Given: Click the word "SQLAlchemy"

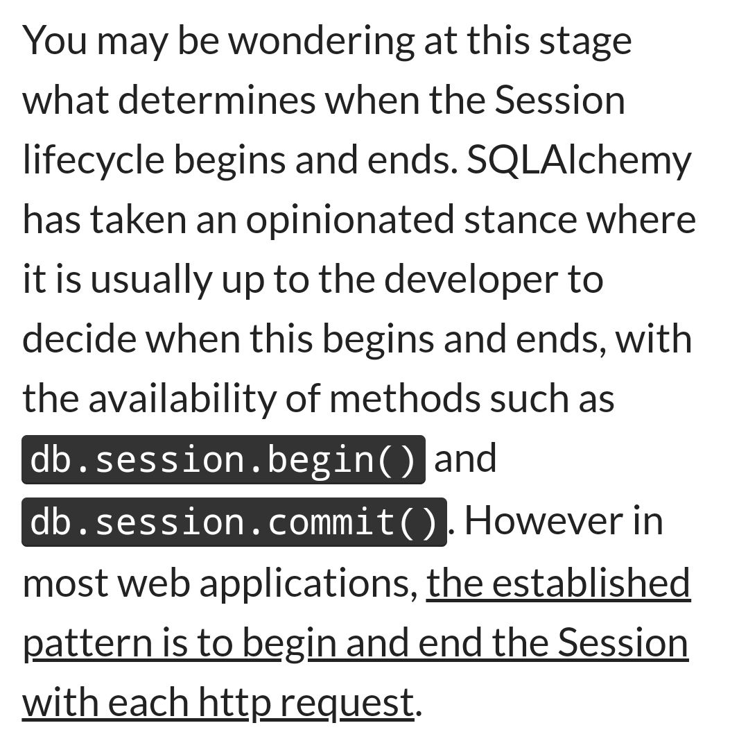Looking at the screenshot, I should click(x=580, y=161).
